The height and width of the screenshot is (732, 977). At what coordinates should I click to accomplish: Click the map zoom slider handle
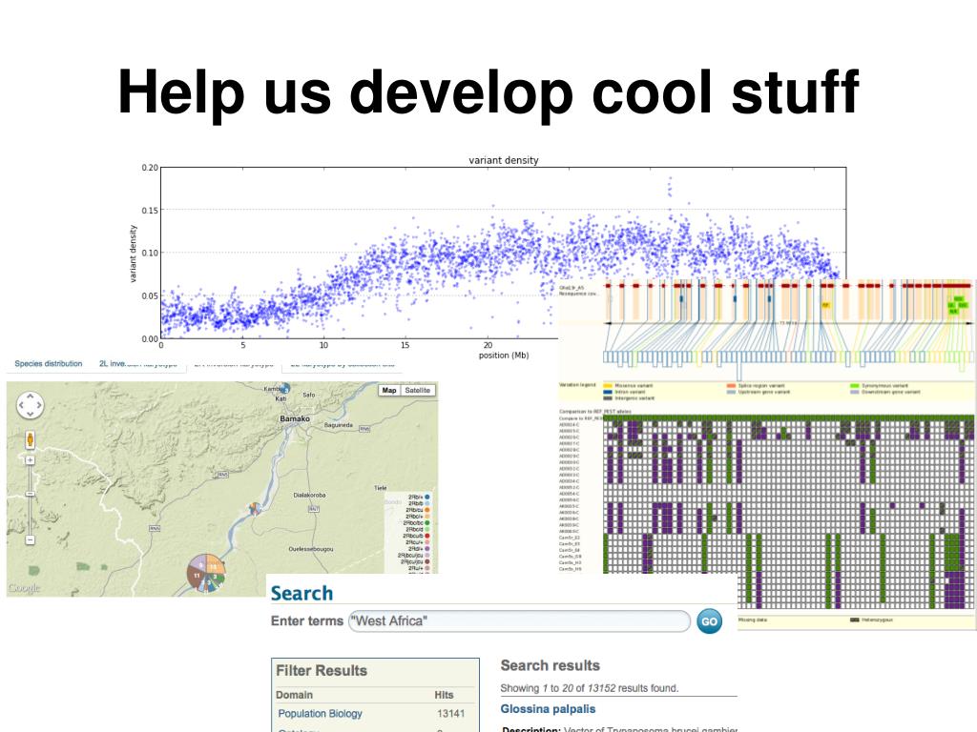pos(30,494)
